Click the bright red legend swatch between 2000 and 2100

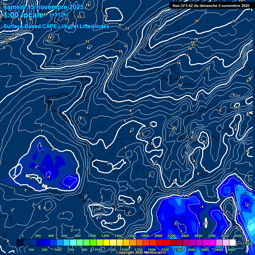click(159, 242)
